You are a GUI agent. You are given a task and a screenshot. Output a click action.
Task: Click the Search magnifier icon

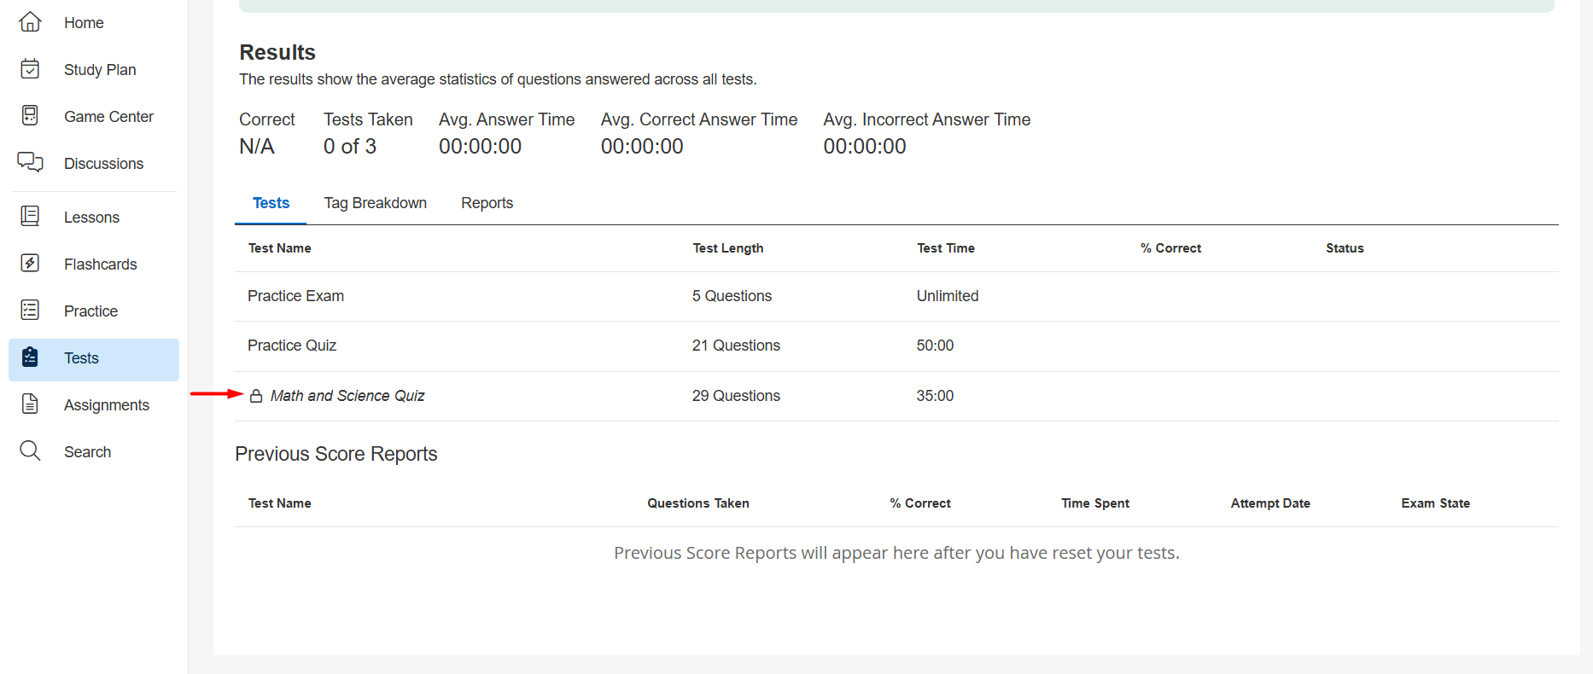coord(30,450)
